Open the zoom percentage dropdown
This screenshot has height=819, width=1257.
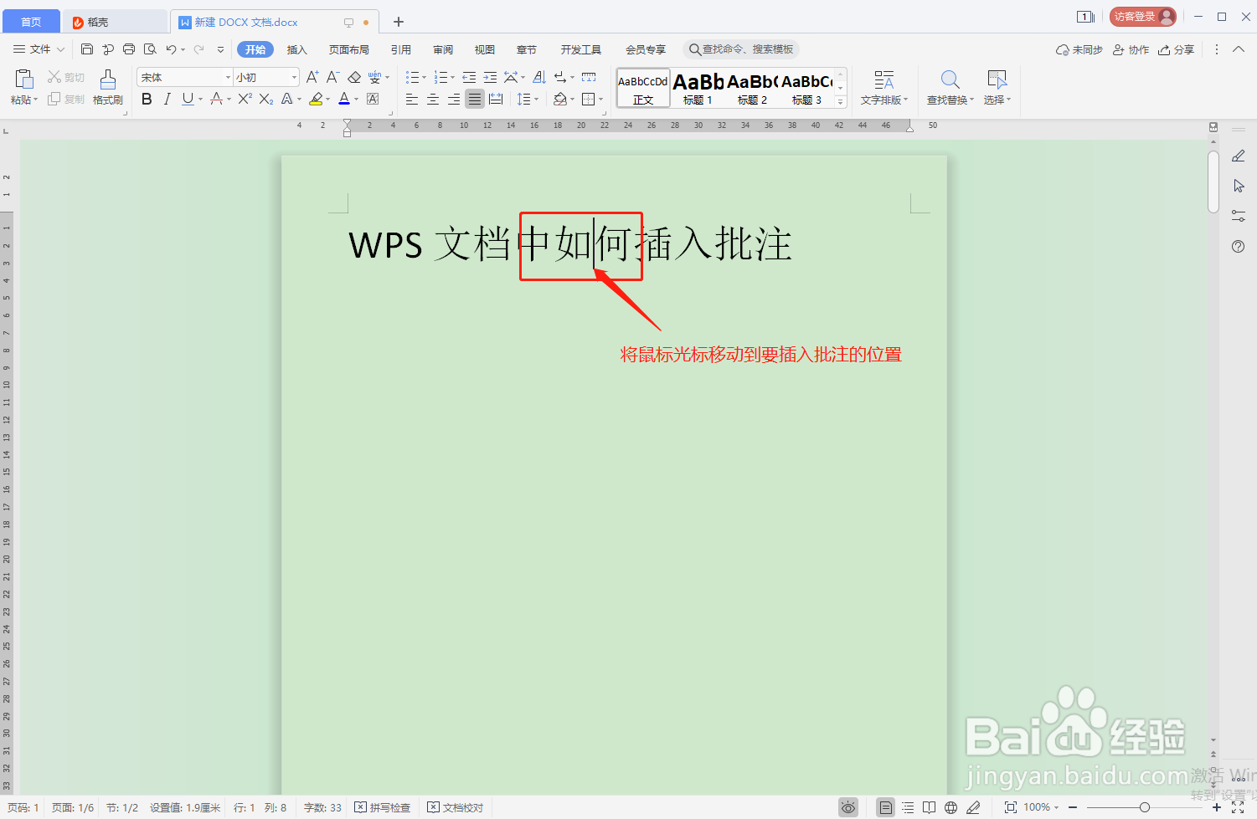pos(1041,807)
